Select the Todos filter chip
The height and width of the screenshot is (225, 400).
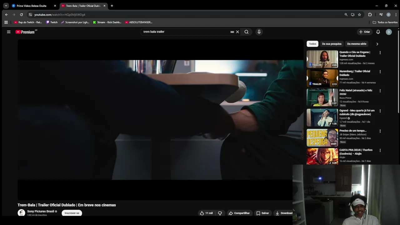312,44
